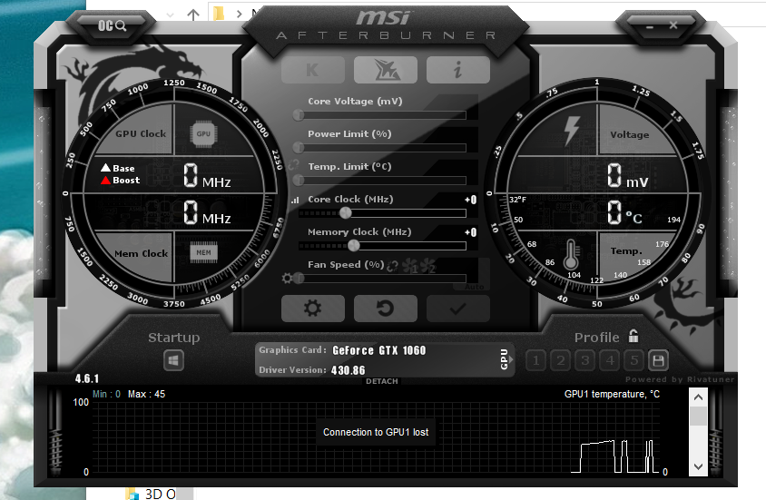
Task: Reset settings with the circular arrow button
Action: pyautogui.click(x=386, y=309)
